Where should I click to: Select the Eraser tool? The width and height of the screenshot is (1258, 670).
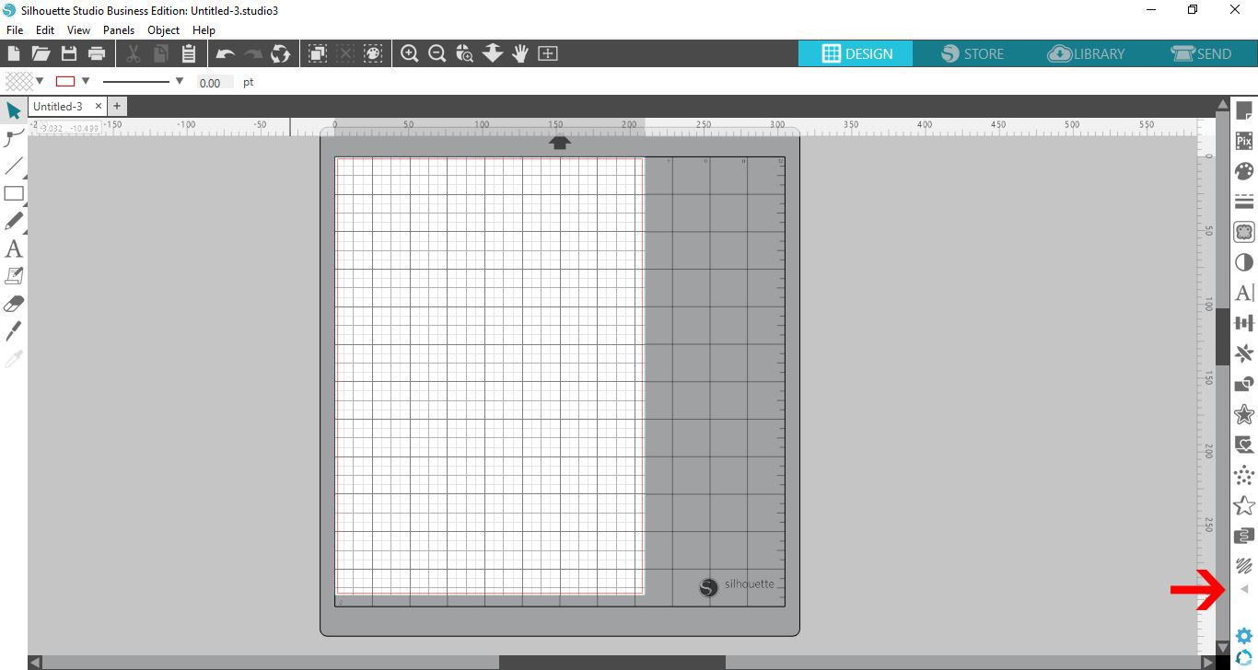point(14,304)
